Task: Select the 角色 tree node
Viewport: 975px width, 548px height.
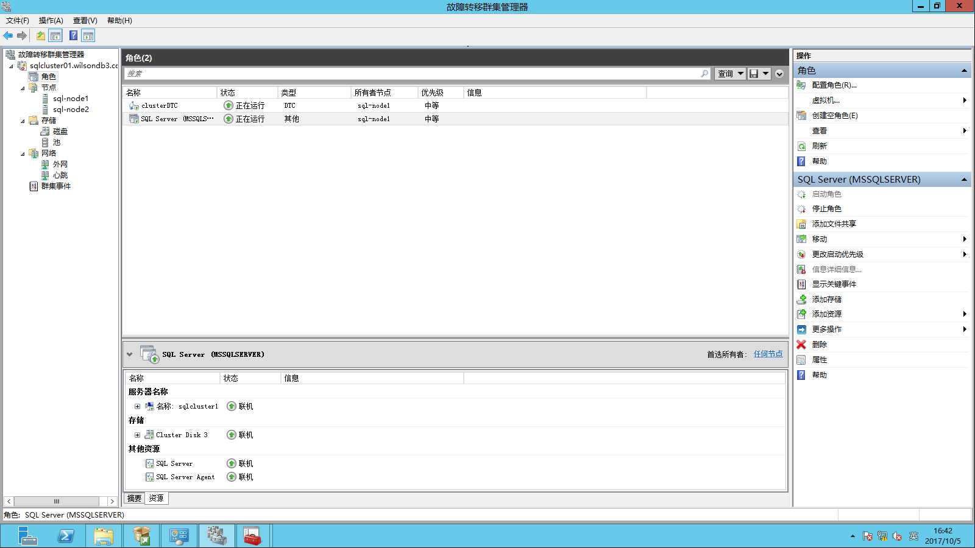Action: tap(48, 77)
